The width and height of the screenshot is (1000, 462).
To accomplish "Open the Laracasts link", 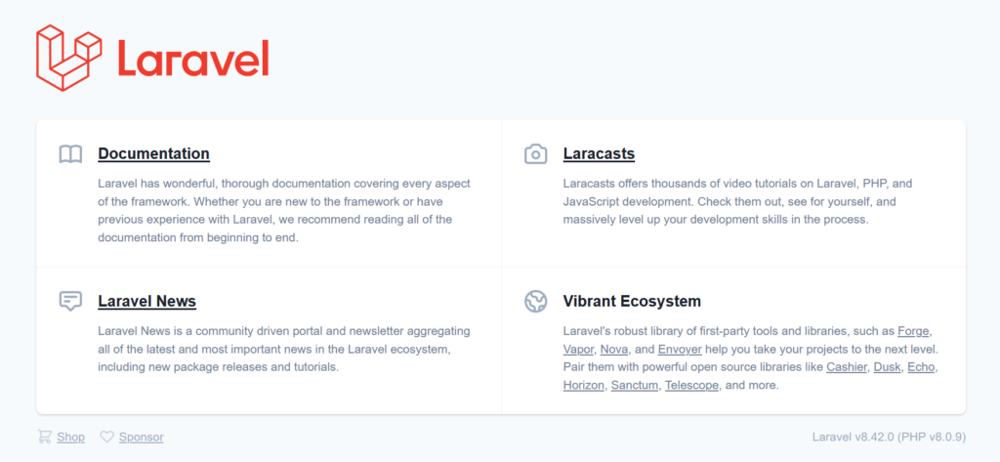I will [x=599, y=153].
